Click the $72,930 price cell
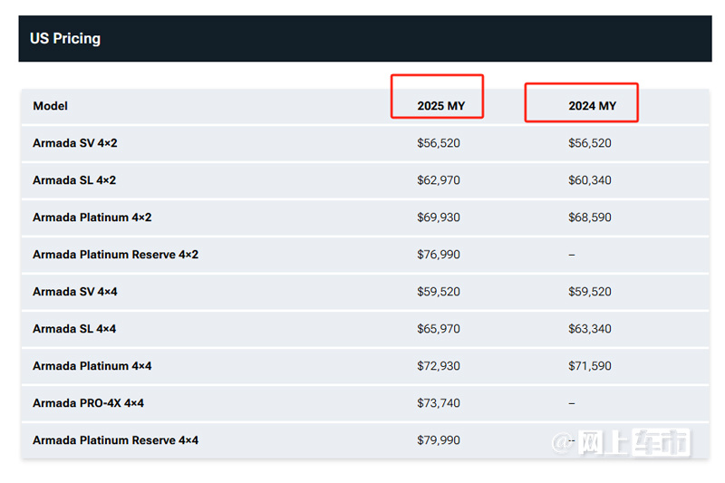725x483 pixels. coord(439,366)
